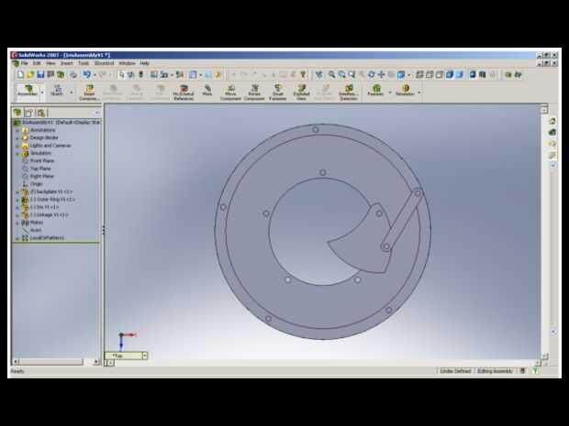Click the Standard Views cube icon
The width and height of the screenshot is (569, 426).
401,74
